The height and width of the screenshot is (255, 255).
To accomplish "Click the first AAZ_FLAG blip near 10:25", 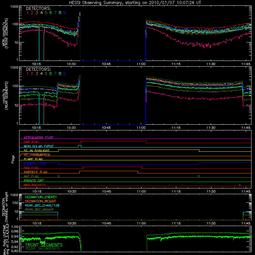I will click(59, 177).
